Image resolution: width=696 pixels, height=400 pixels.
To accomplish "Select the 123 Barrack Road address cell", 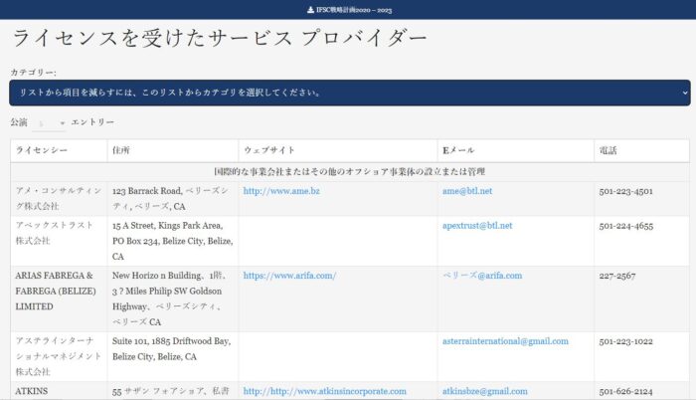I will tap(173, 199).
